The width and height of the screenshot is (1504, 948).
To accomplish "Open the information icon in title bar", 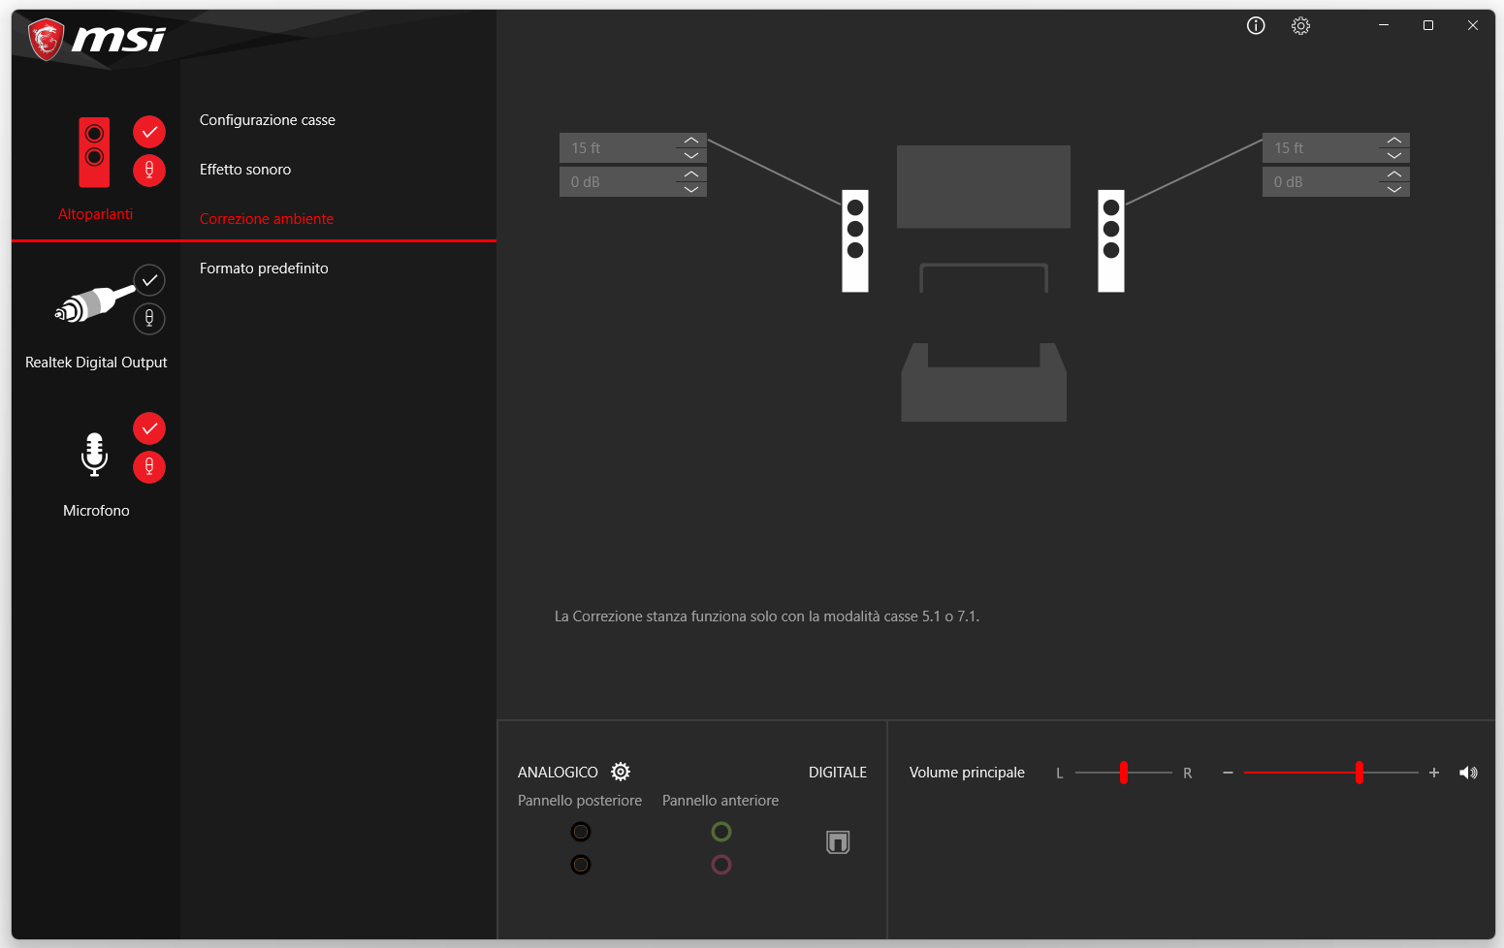I will pos(1256,26).
